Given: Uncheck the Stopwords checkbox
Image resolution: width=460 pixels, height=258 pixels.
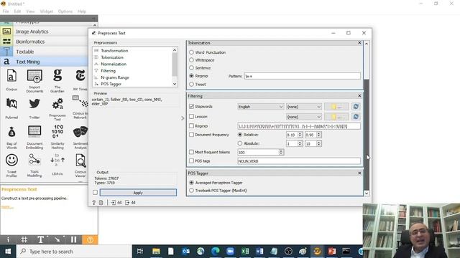Looking at the screenshot, I should 192,107.
